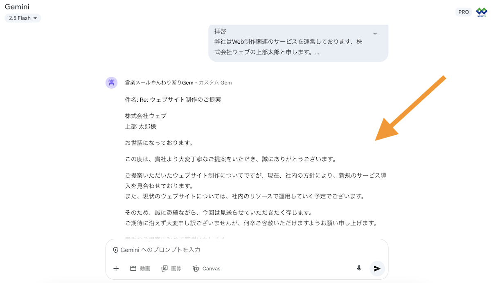Select the 画像 image tool

tap(171, 268)
